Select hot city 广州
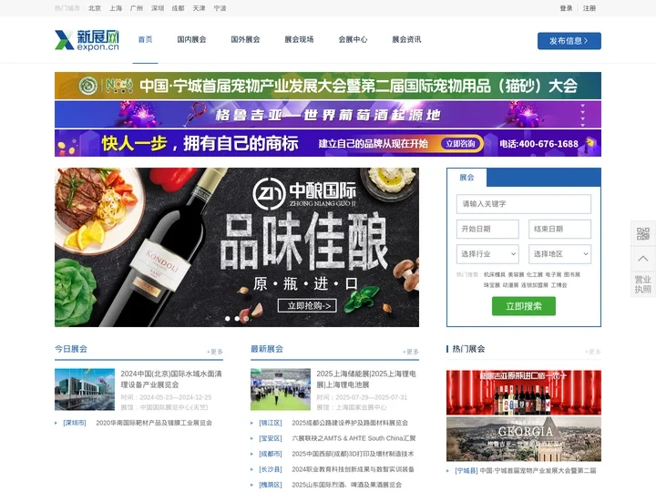The image size is (656, 492). click(137, 8)
